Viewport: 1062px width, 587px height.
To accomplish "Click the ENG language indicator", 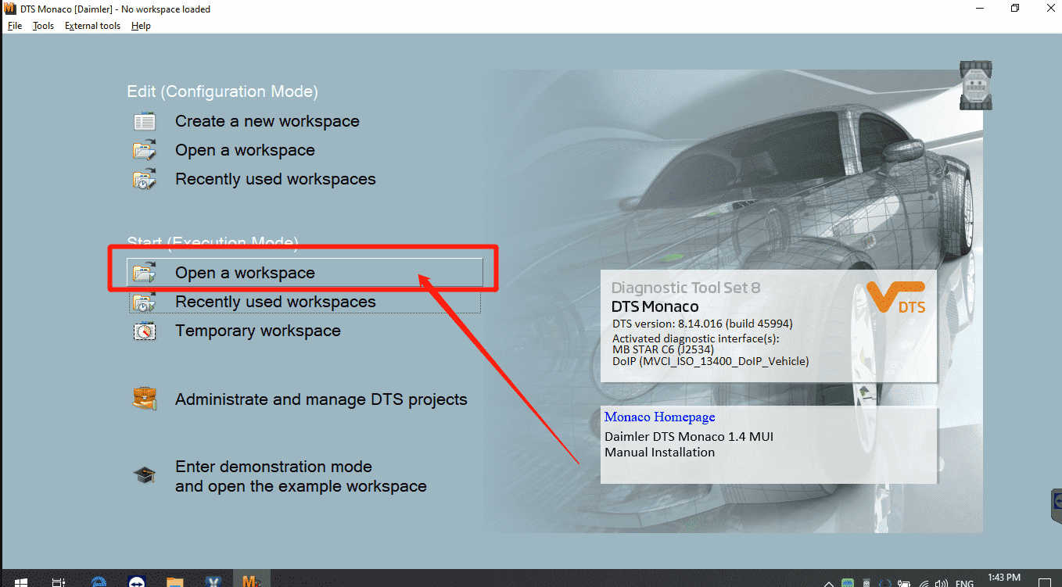I will (964, 583).
